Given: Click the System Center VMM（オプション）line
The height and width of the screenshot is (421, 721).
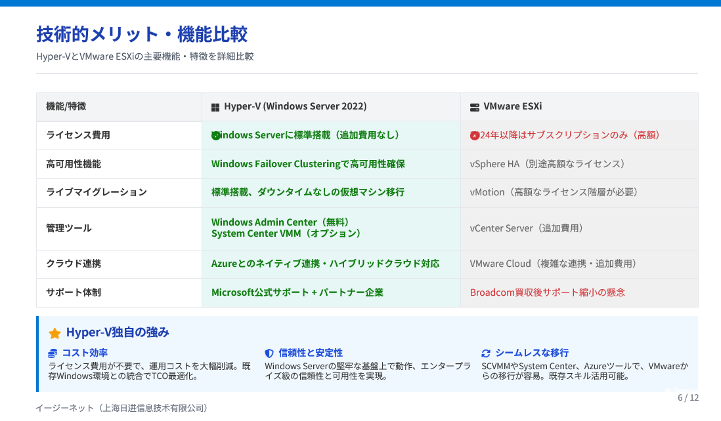Looking at the screenshot, I should coord(286,233).
